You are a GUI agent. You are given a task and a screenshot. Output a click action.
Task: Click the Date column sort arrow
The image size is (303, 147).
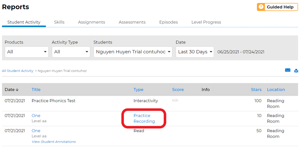17,90
